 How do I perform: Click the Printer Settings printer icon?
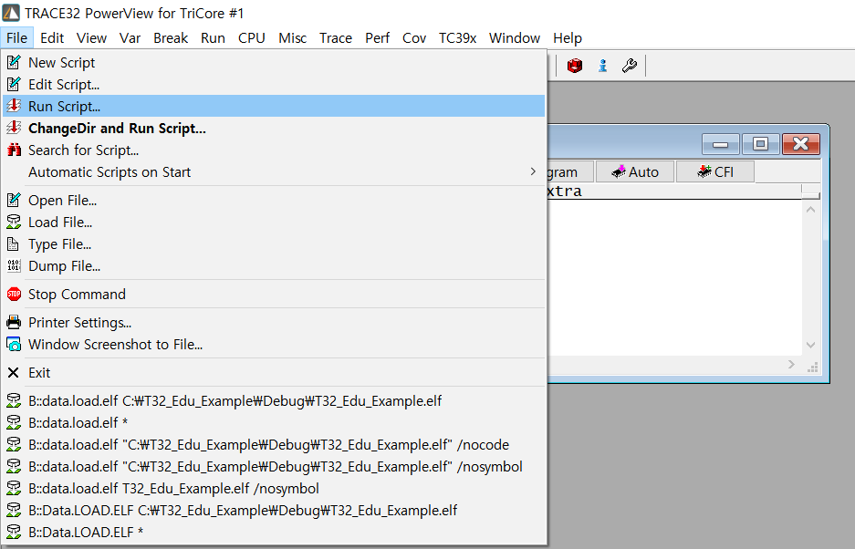pos(14,322)
